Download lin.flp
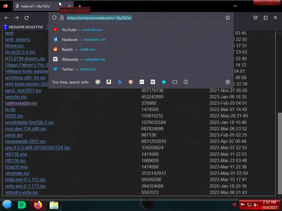282x211 pixels. 10,109
